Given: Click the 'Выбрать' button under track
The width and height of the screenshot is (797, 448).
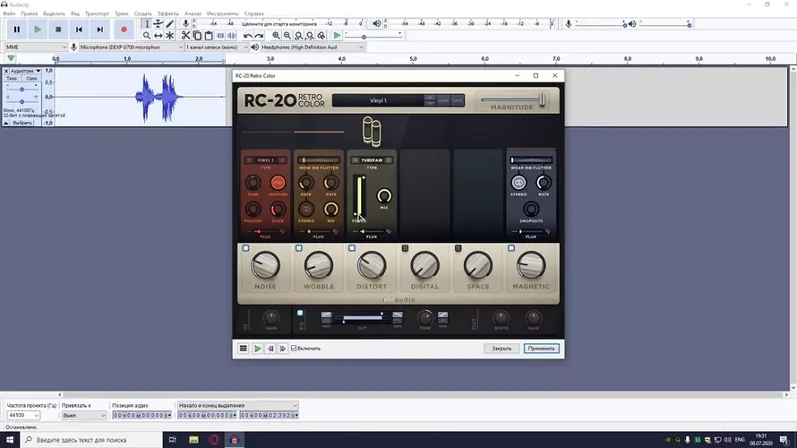Looking at the screenshot, I should (21, 123).
